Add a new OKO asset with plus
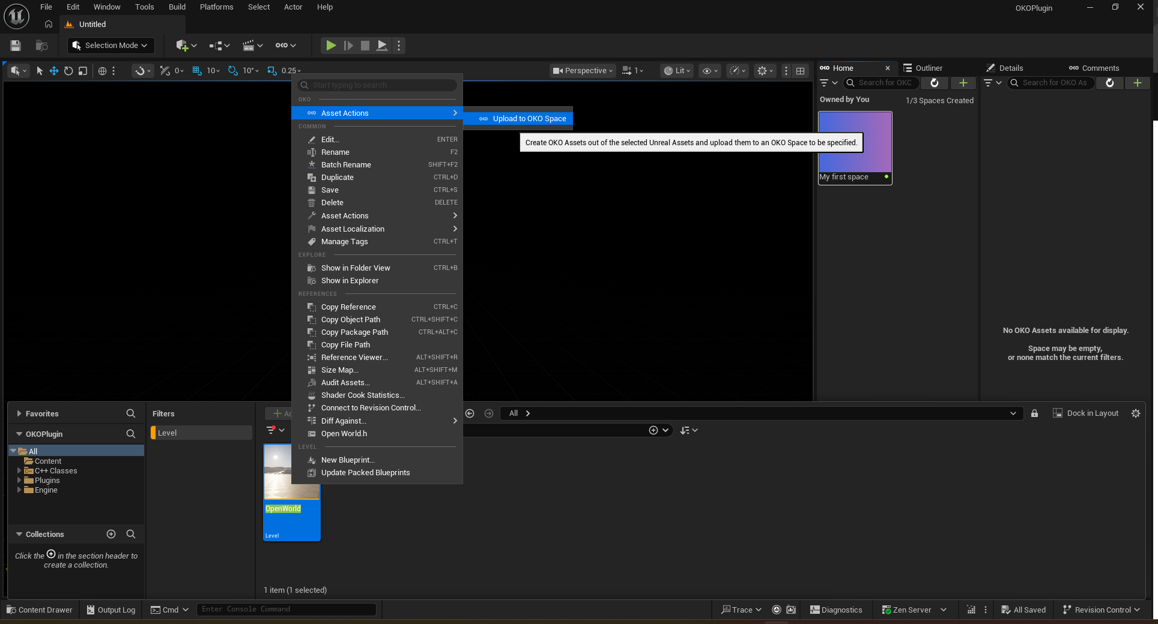 click(x=1138, y=83)
